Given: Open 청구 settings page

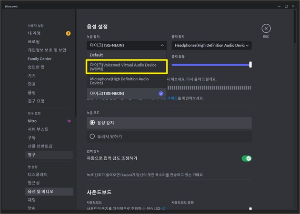Looking at the screenshot, I should pos(49,155).
